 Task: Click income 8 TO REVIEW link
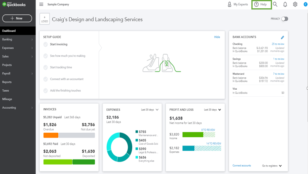click(208, 130)
